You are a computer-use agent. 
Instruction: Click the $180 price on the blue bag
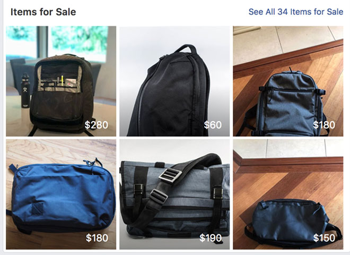tap(97, 238)
